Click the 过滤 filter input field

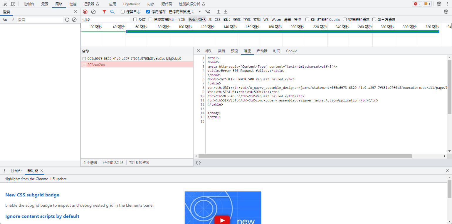pos(105,20)
